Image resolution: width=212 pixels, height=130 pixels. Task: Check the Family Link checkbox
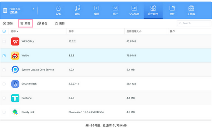coord(4,112)
